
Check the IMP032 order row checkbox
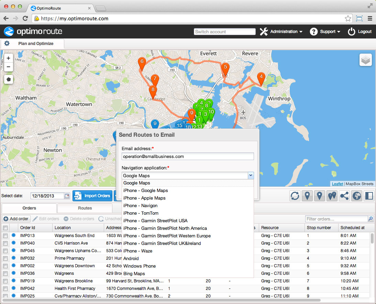point(5,258)
